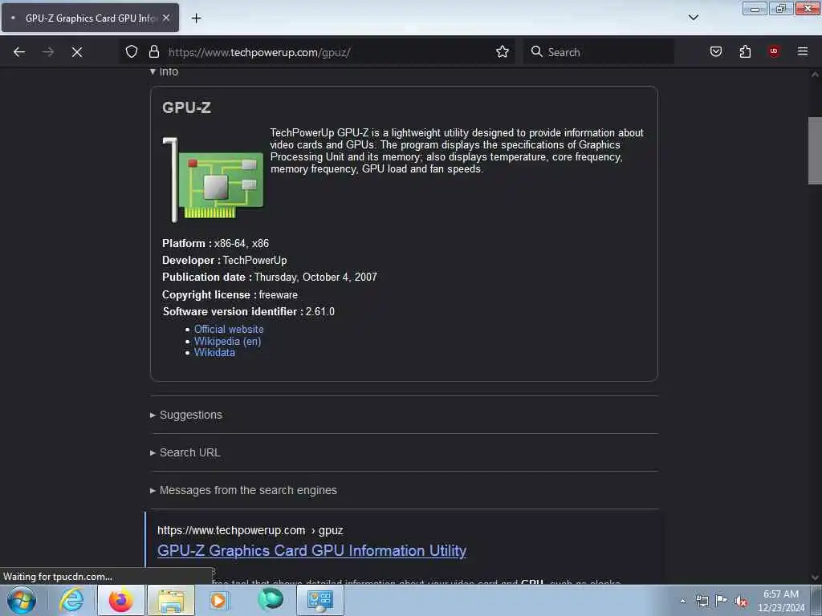Click the GPU-Z heading text
The image size is (822, 616).
186,107
